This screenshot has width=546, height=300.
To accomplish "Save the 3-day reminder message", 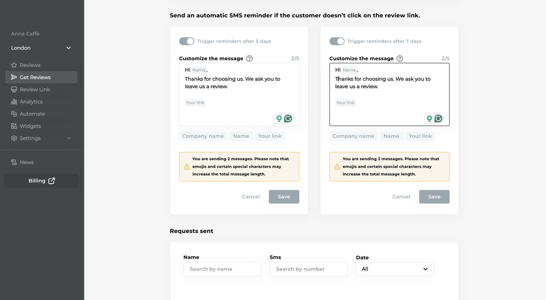I will [x=284, y=196].
